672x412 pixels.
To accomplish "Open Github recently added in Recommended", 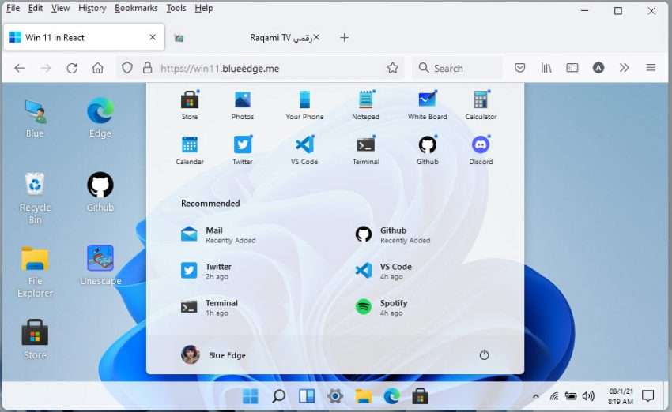I will (393, 235).
